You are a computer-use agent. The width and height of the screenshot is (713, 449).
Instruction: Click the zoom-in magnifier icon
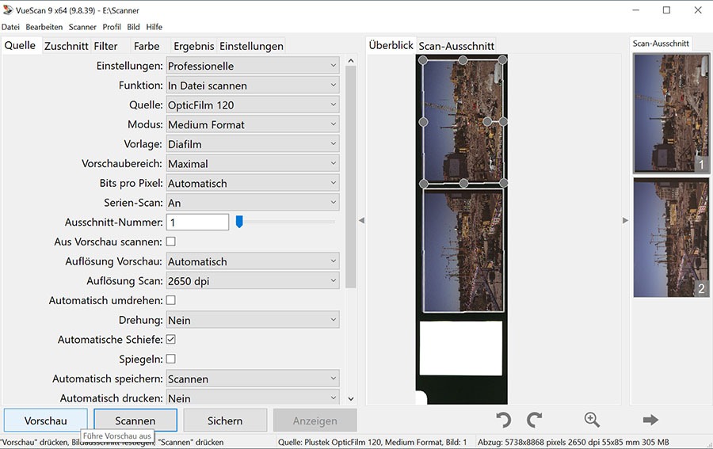coord(592,420)
